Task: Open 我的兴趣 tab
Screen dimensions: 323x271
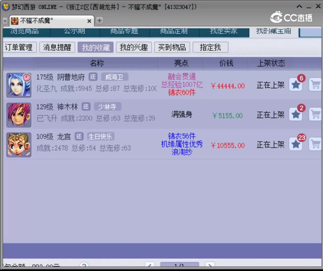Action: pyautogui.click(x=134, y=47)
